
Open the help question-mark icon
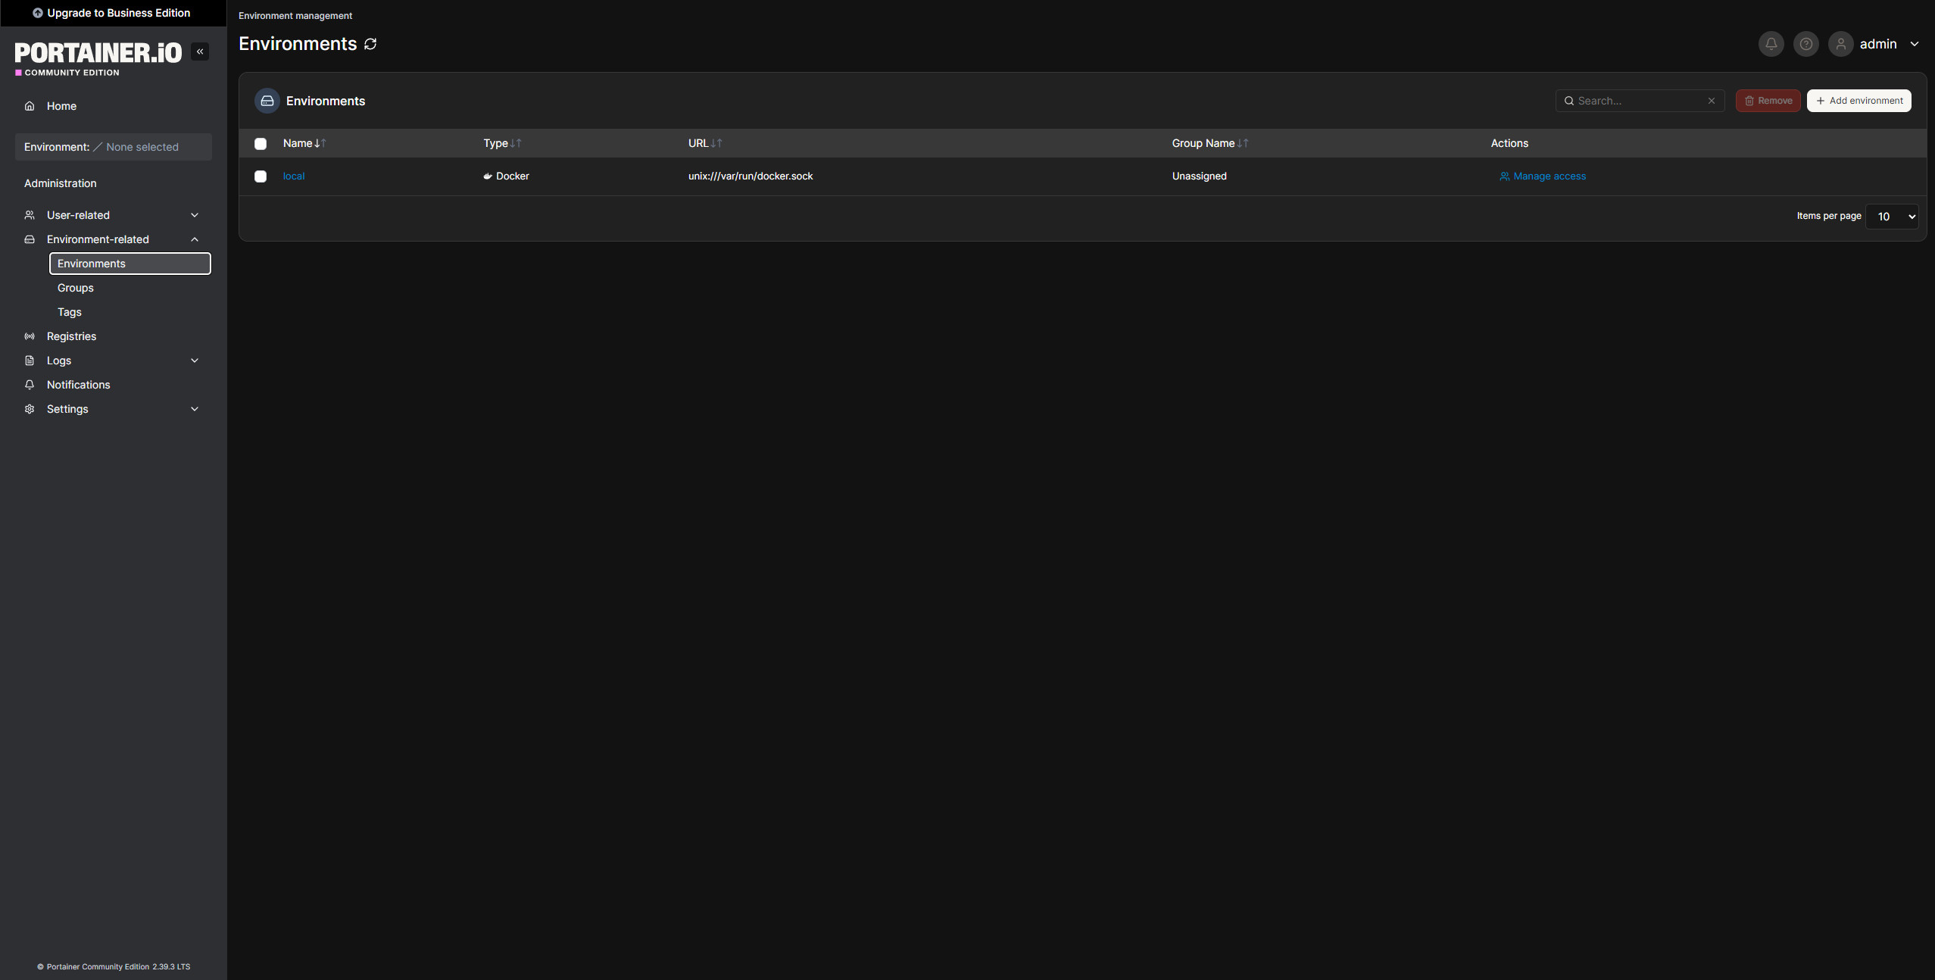[1805, 44]
